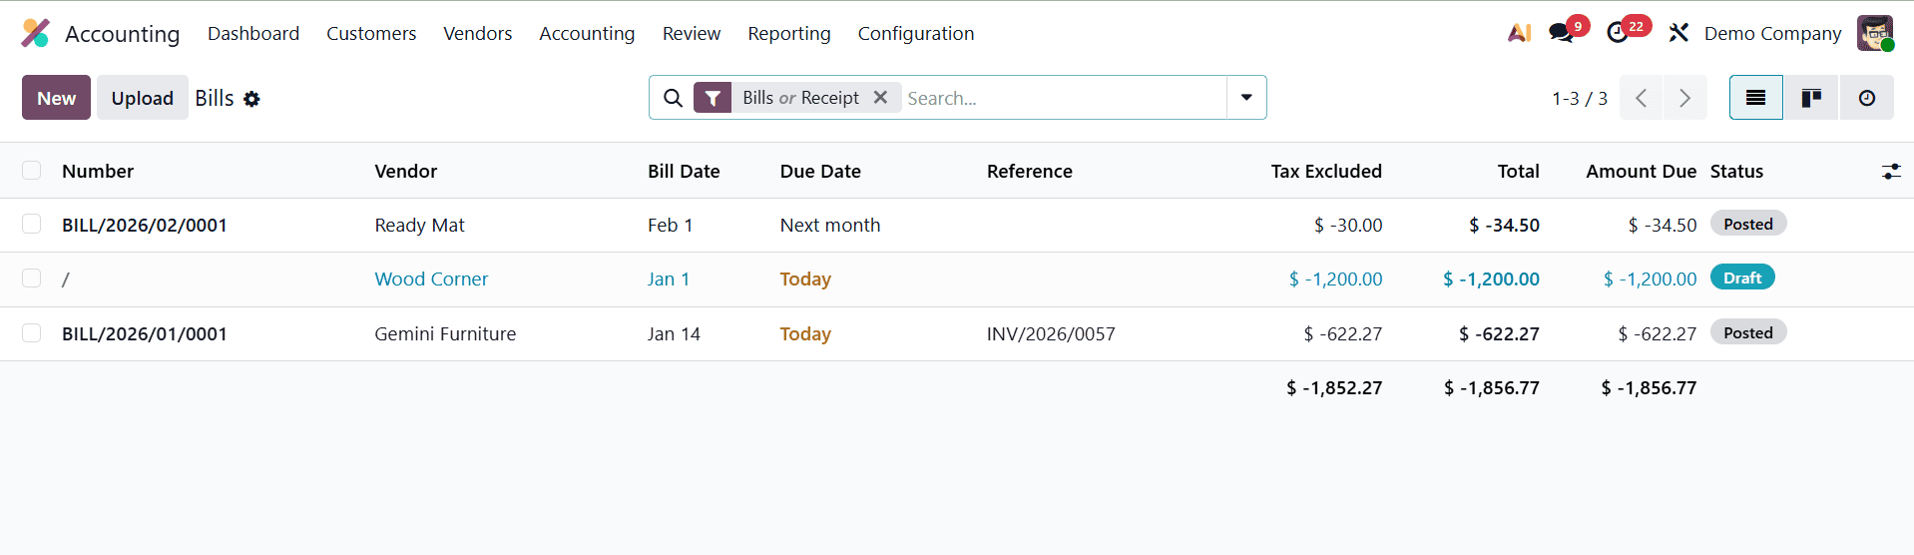This screenshot has width=1914, height=555.
Task: Sort by Amount Due column header
Action: coord(1642,171)
